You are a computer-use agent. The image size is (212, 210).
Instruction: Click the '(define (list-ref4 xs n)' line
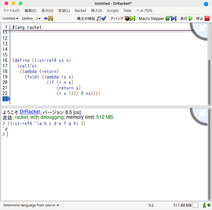pyautogui.click(x=41, y=60)
